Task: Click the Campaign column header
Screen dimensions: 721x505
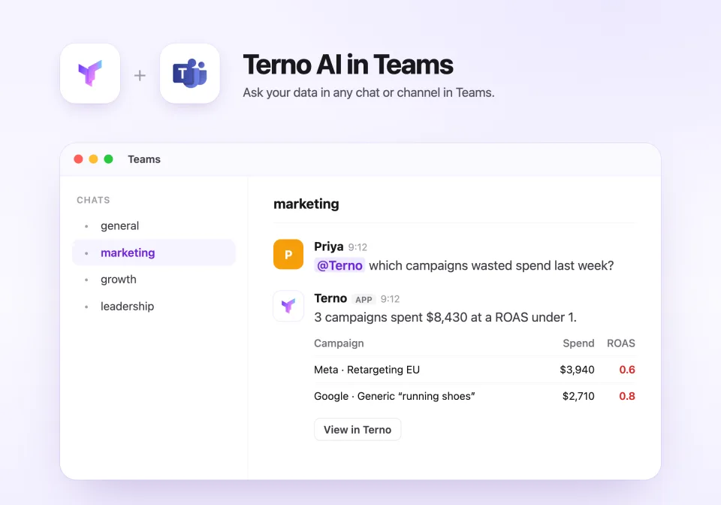Action: (x=339, y=343)
